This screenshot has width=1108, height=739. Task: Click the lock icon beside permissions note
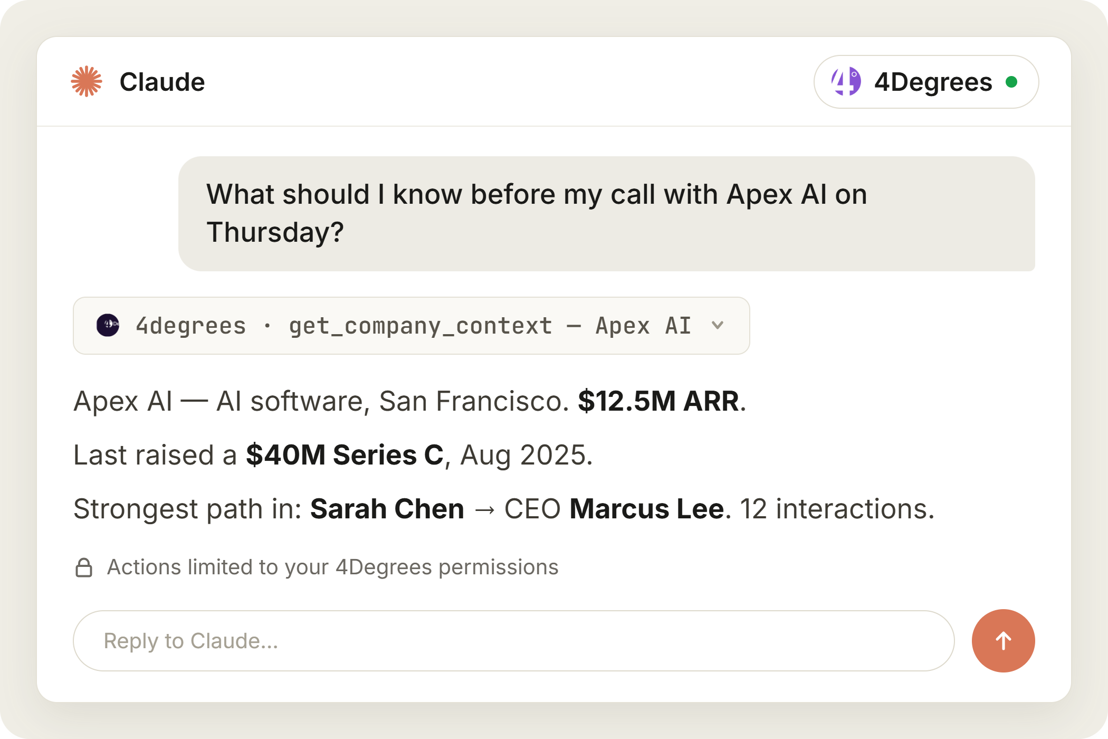click(84, 567)
